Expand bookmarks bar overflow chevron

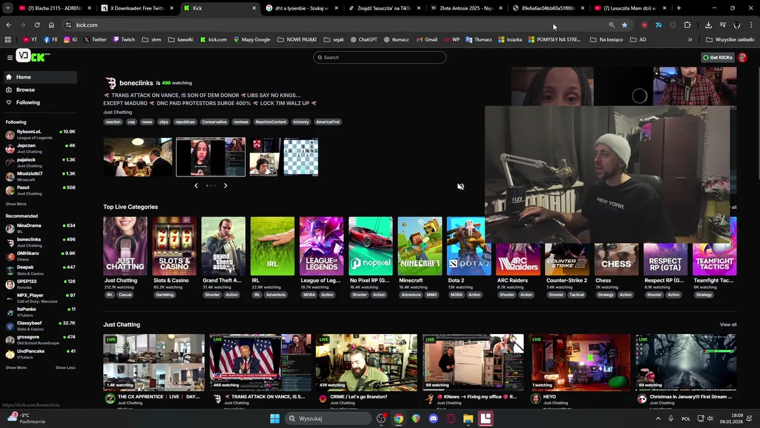click(x=690, y=39)
